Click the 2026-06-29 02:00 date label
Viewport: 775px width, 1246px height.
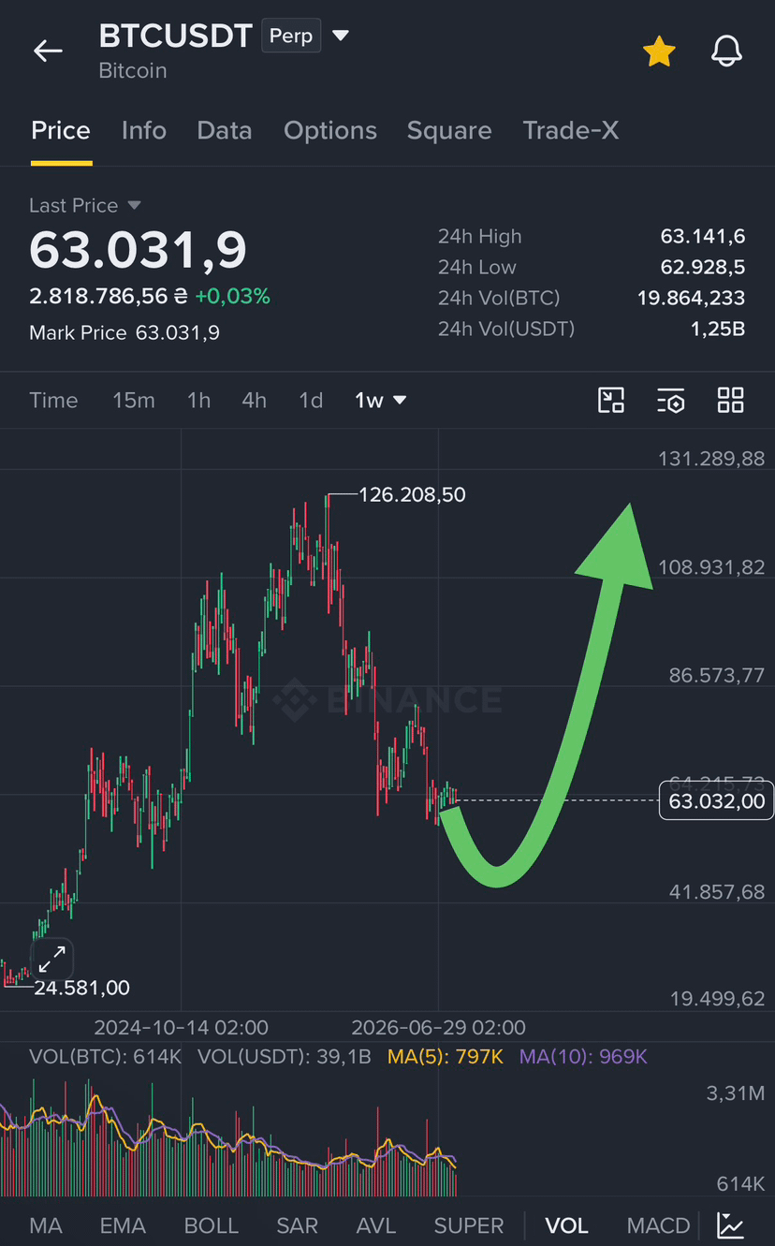438,1027
